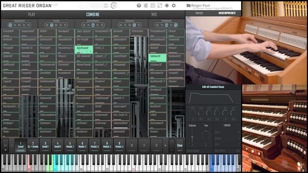308x173 pixels.
Task: Assign Pedalwerk division to Sw manual
Action: (x=167, y=25)
